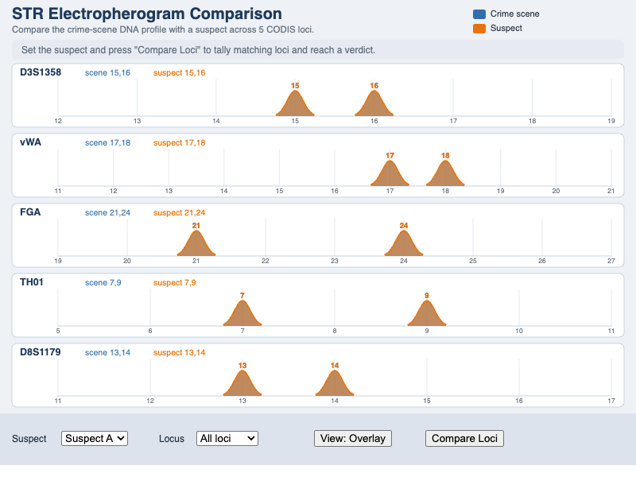Click the 'Locus' label beside the dropdown
The height and width of the screenshot is (477, 636).
[172, 439]
